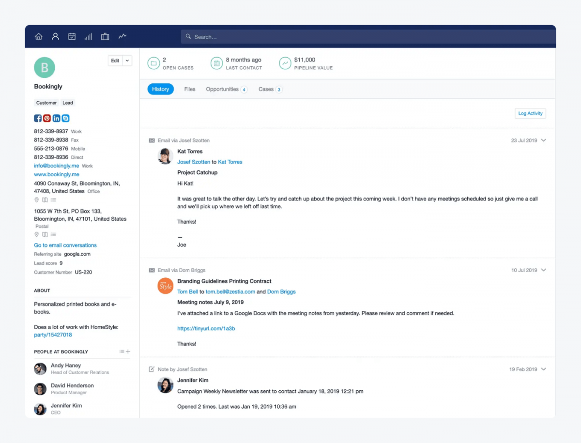
Task: Open 'Go to email conversations' link
Action: point(65,245)
